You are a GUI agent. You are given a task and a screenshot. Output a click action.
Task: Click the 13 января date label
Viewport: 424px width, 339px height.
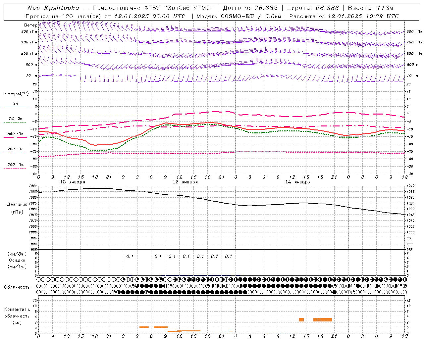185,182
